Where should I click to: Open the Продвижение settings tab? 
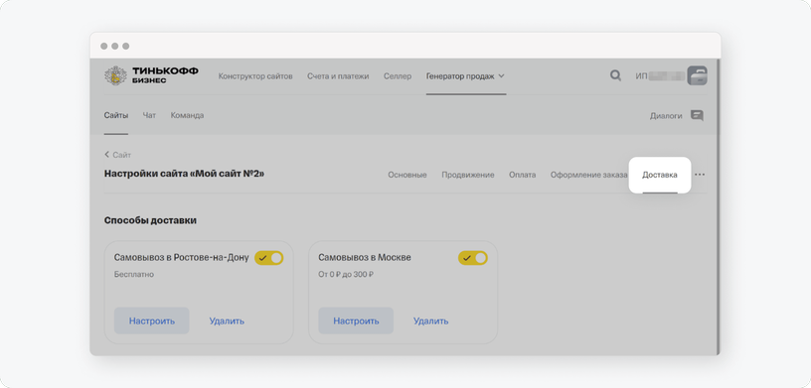pos(468,175)
